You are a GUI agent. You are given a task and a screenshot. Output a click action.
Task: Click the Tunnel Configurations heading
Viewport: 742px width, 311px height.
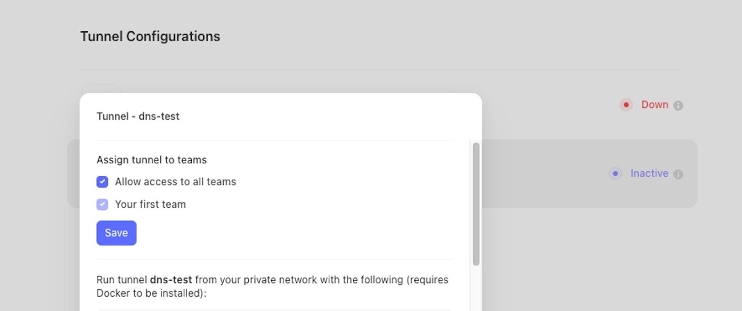tap(150, 37)
